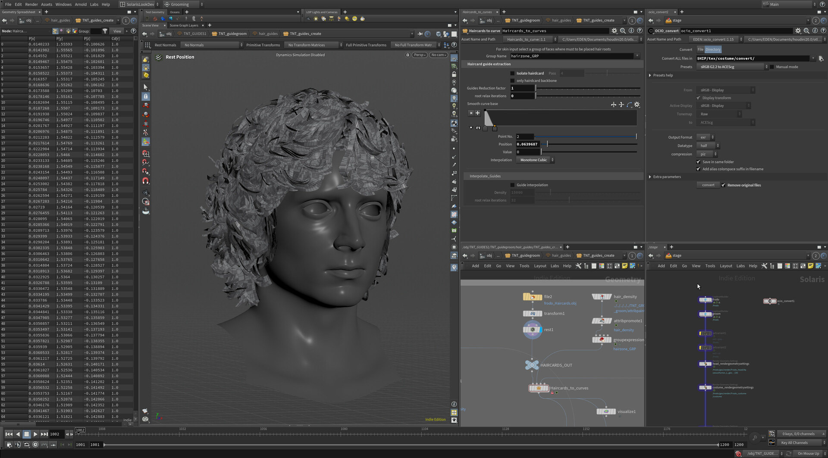Click the Play forward button in timeline
The width and height of the screenshot is (828, 458).
[x=35, y=434]
